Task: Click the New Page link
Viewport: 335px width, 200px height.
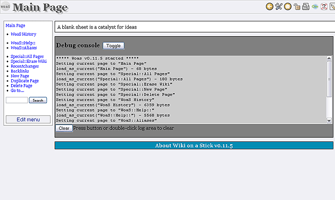Action: point(20,76)
